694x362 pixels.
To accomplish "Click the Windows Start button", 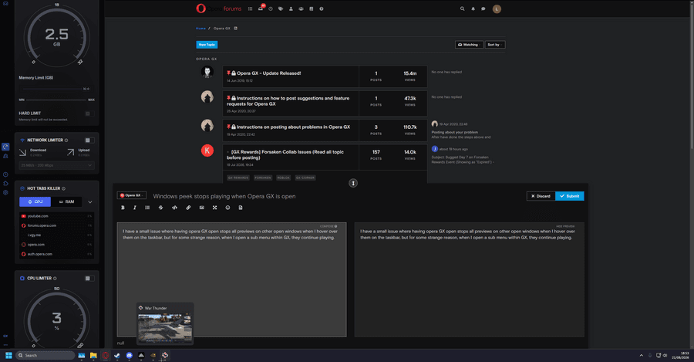I will (8, 355).
